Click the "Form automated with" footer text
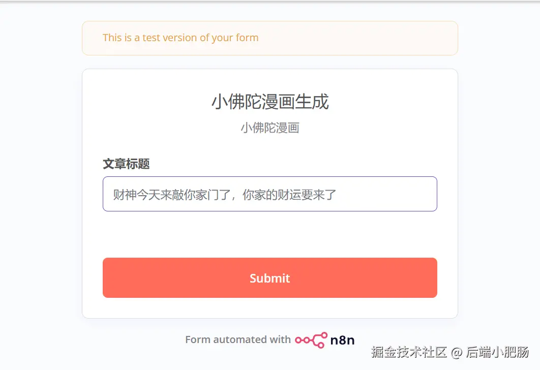The height and width of the screenshot is (370, 540). [237, 340]
